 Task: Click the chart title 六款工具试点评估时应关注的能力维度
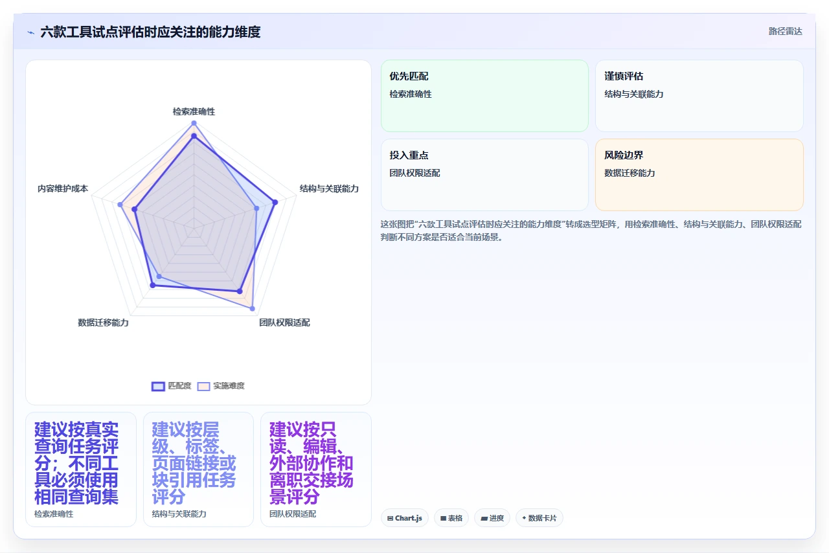150,32
